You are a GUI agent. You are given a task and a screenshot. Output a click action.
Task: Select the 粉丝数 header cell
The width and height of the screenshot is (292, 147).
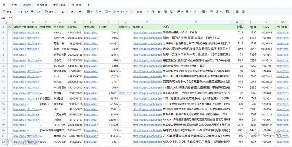tap(108, 27)
